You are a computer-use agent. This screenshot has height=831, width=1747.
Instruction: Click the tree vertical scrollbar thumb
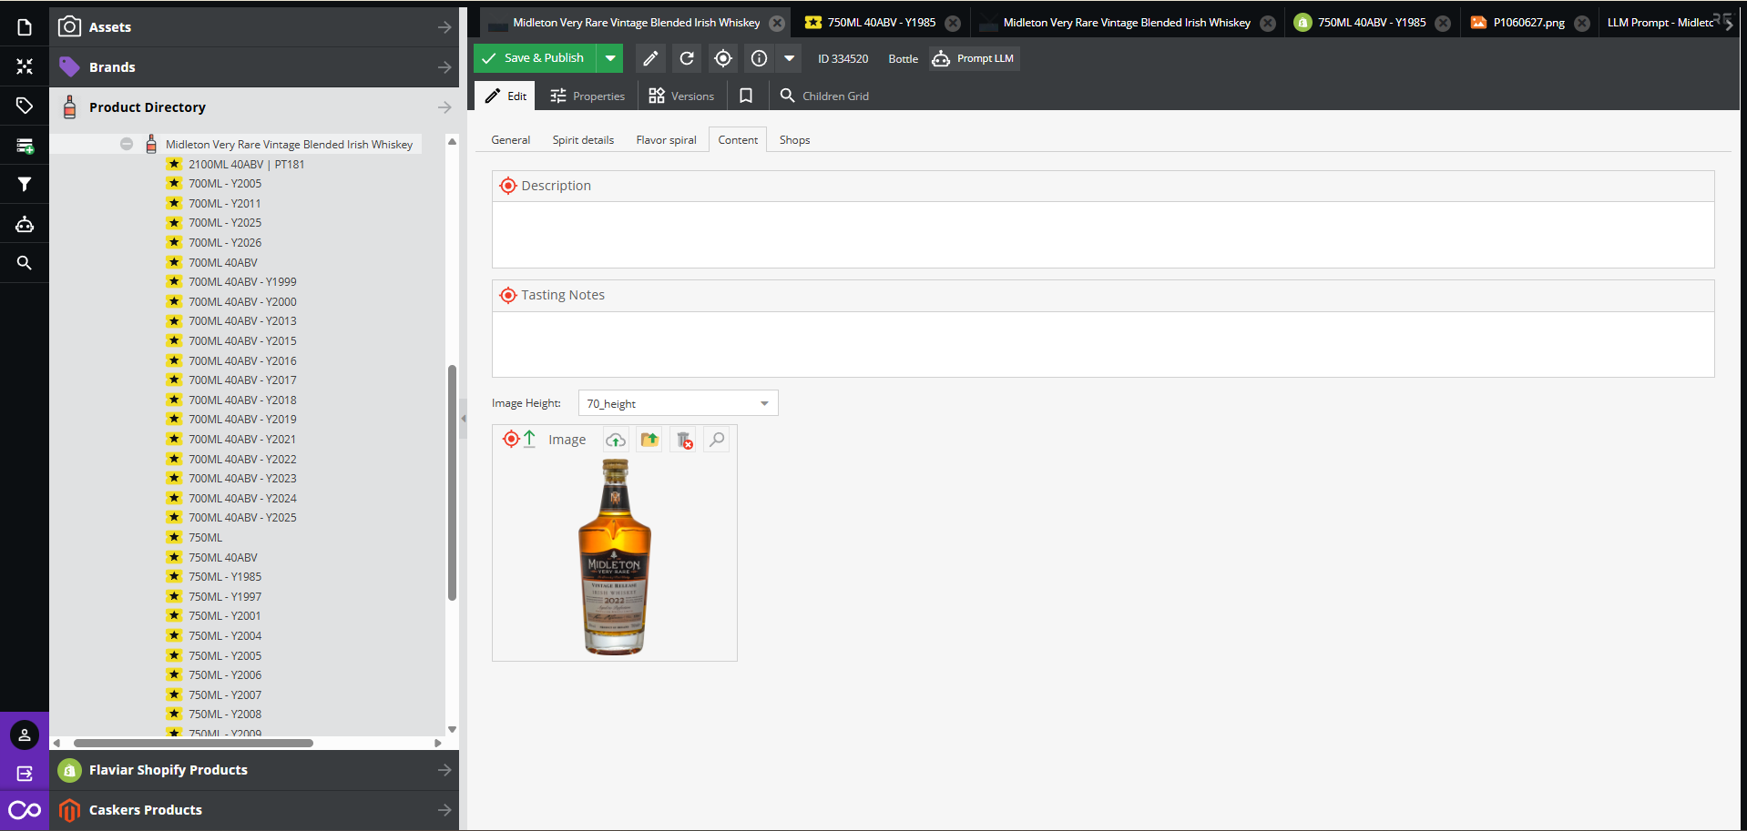pyautogui.click(x=452, y=482)
